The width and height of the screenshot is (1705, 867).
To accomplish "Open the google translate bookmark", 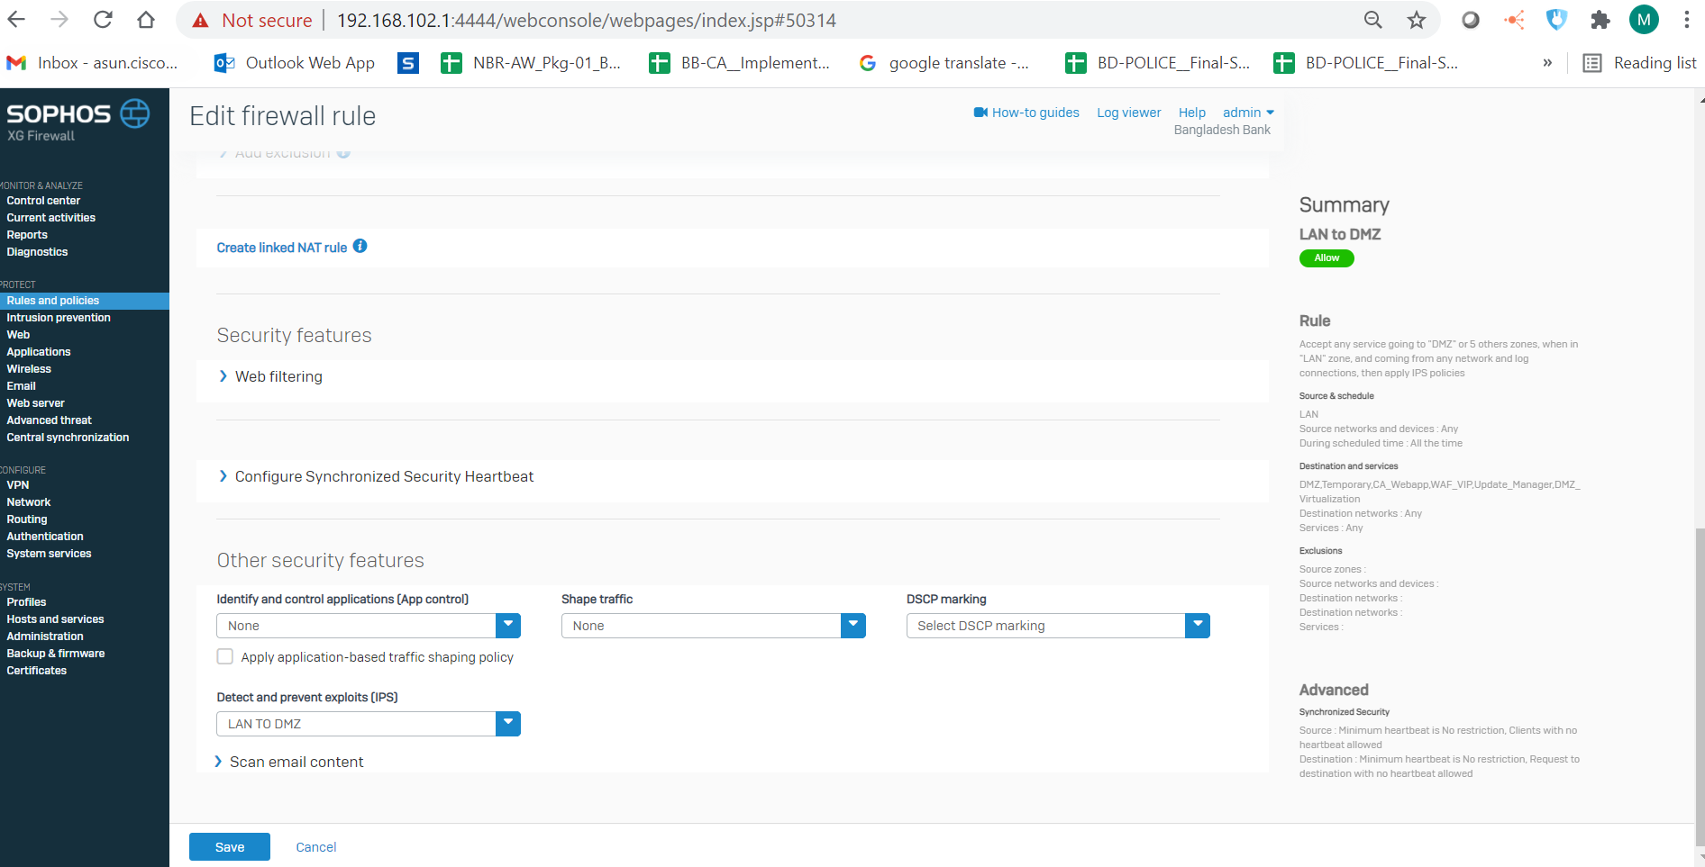I will pyautogui.click(x=944, y=63).
